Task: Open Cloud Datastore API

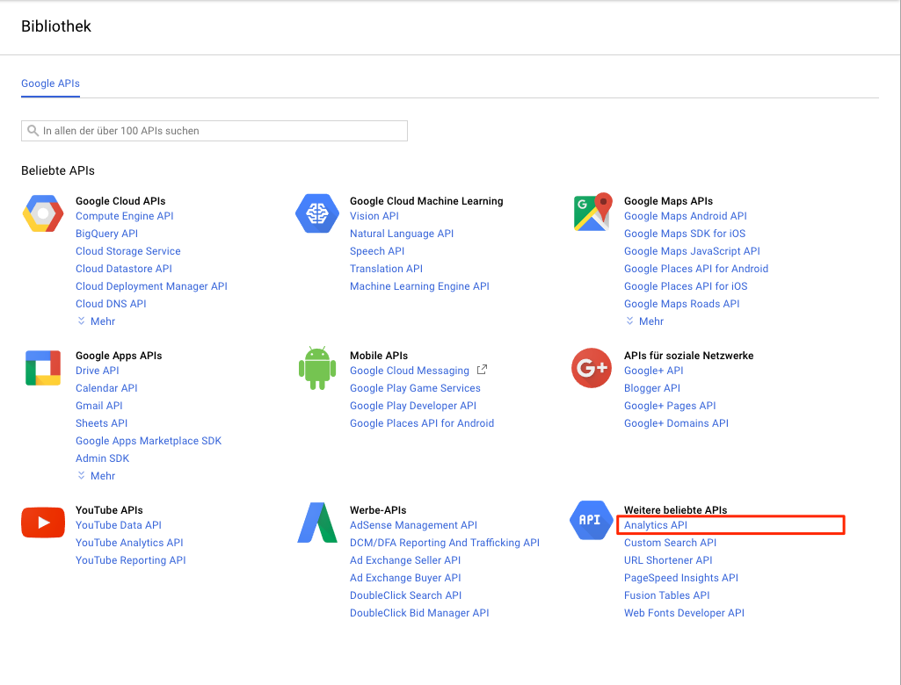Action: 124,269
